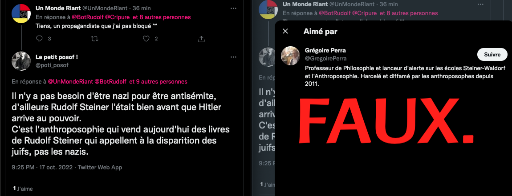The height and width of the screenshot is (196, 512).
Task: Like the Un Monde Riant tweet
Action: click(x=146, y=39)
